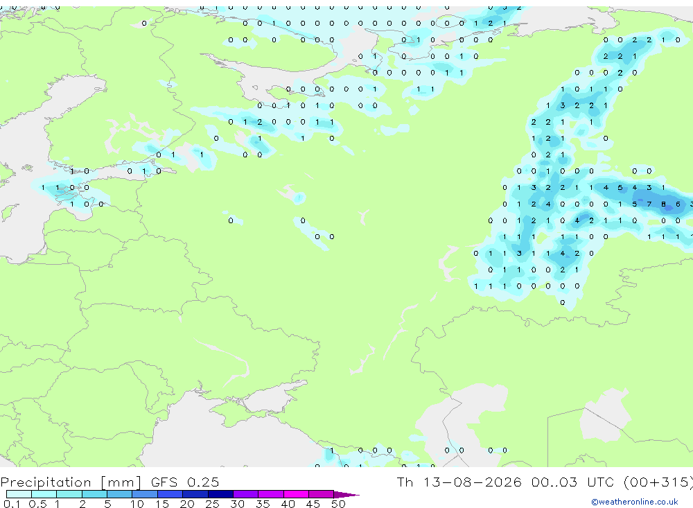Click the date 'Th 13-08-2026' text

459,482
